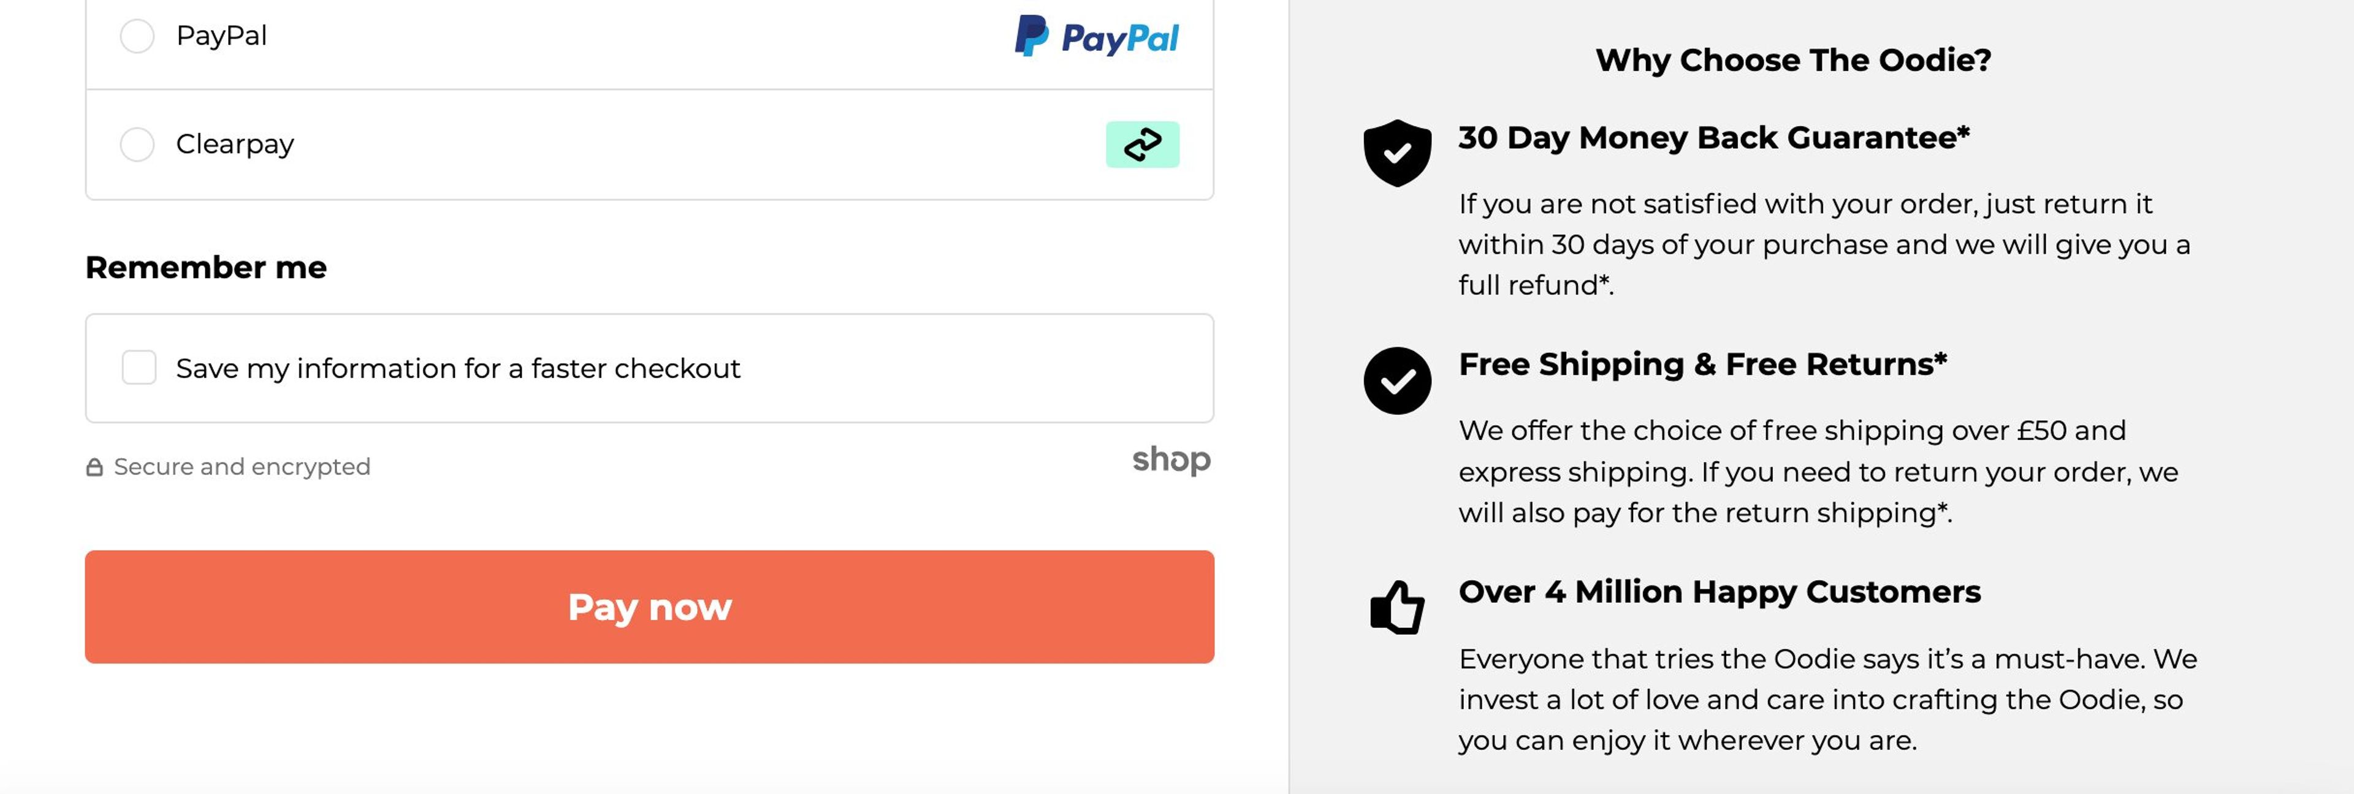Click the shield checkmark icon
The image size is (2354, 794).
point(1397,152)
